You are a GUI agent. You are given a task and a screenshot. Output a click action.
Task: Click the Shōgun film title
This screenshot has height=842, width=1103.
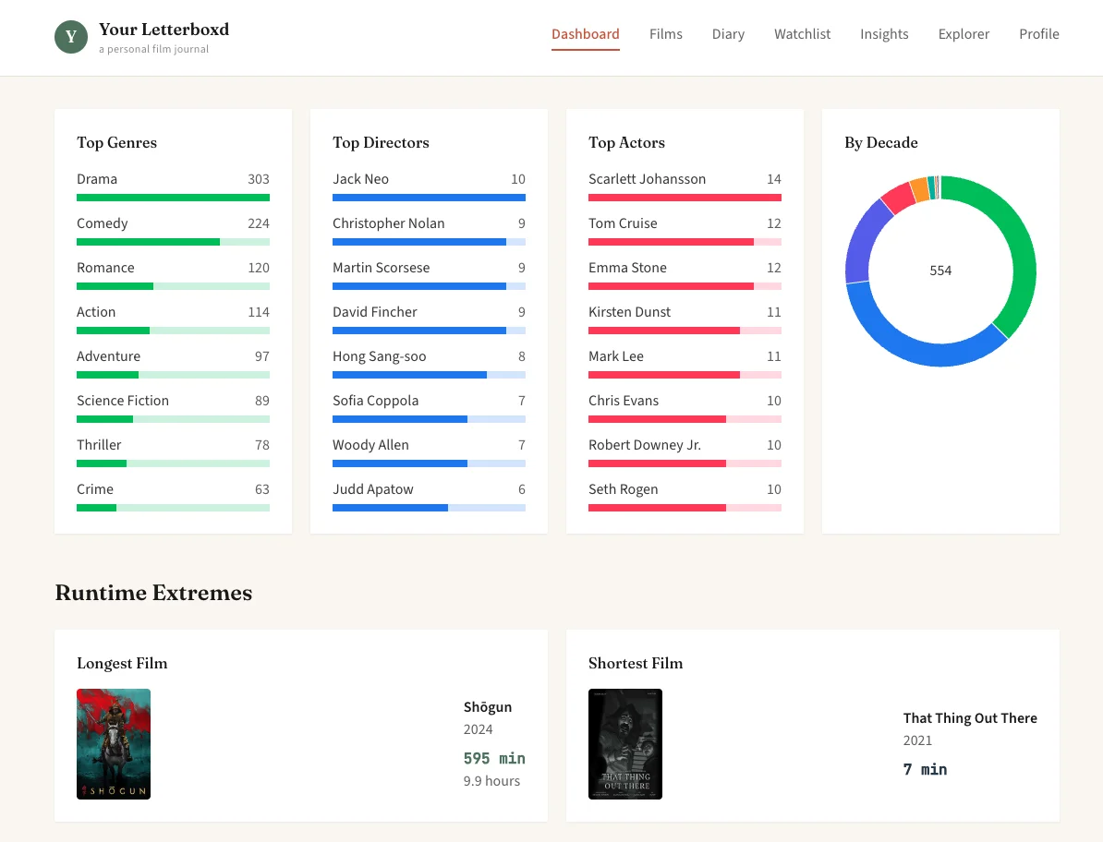[487, 707]
